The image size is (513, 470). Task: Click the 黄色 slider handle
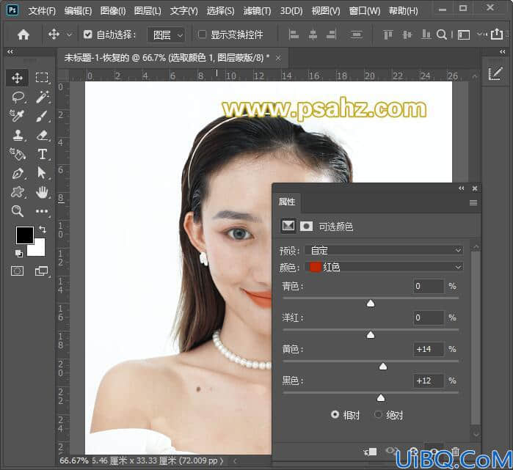click(x=383, y=367)
